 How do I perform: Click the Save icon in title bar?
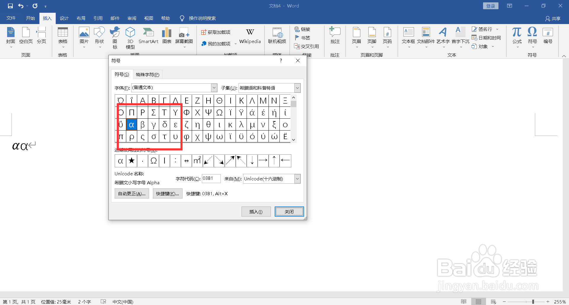click(x=10, y=6)
